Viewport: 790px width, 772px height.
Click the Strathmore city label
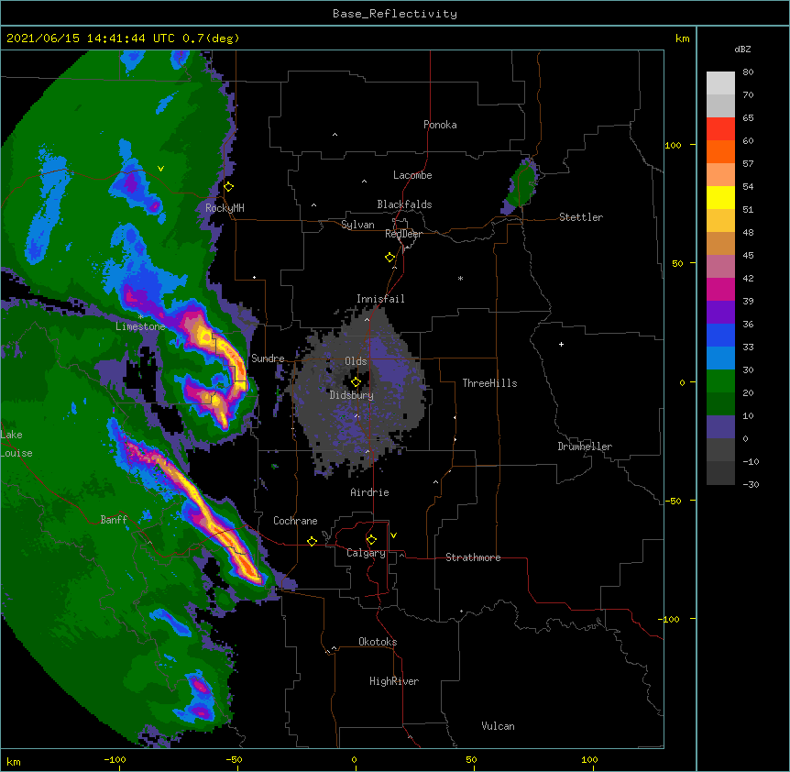pyautogui.click(x=473, y=557)
